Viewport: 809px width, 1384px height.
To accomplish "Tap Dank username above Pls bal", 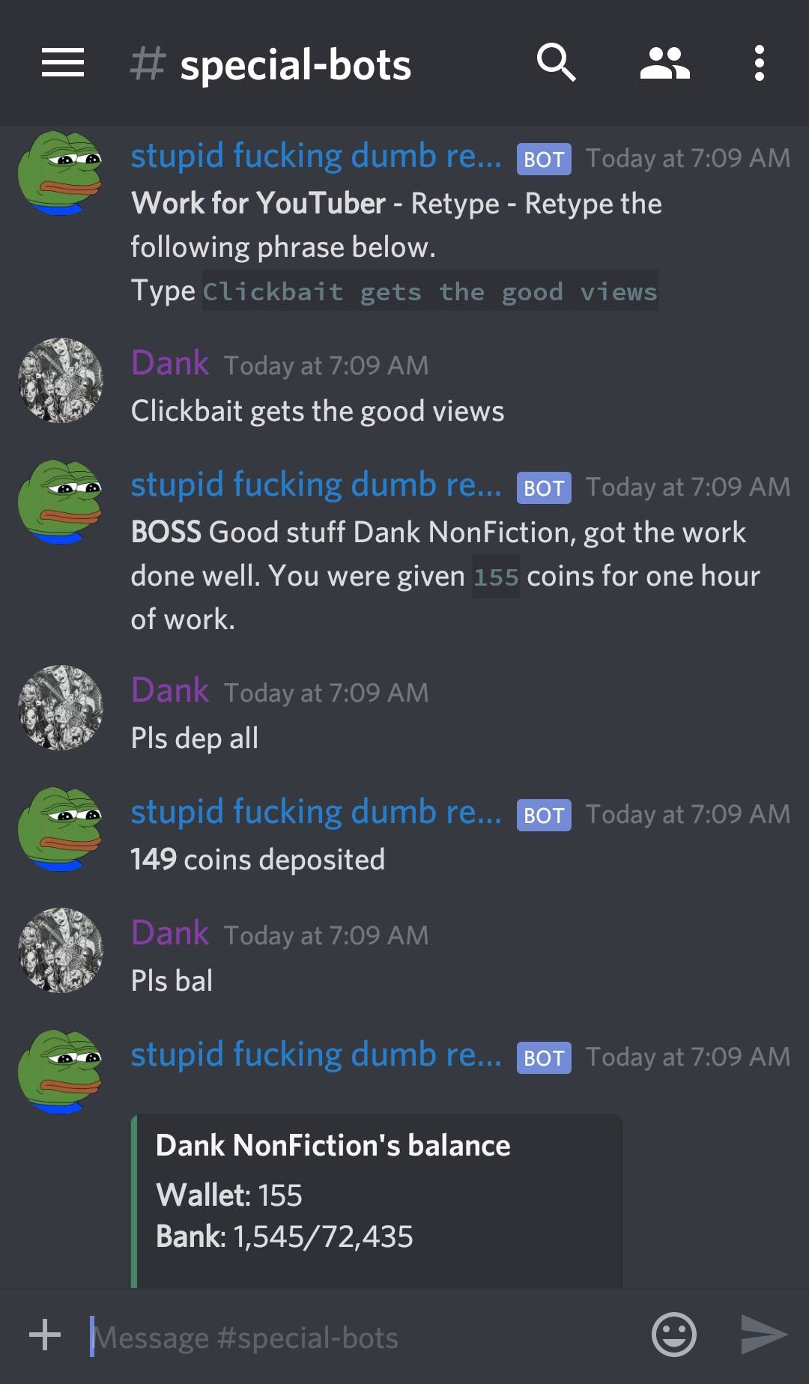I will 170,933.
